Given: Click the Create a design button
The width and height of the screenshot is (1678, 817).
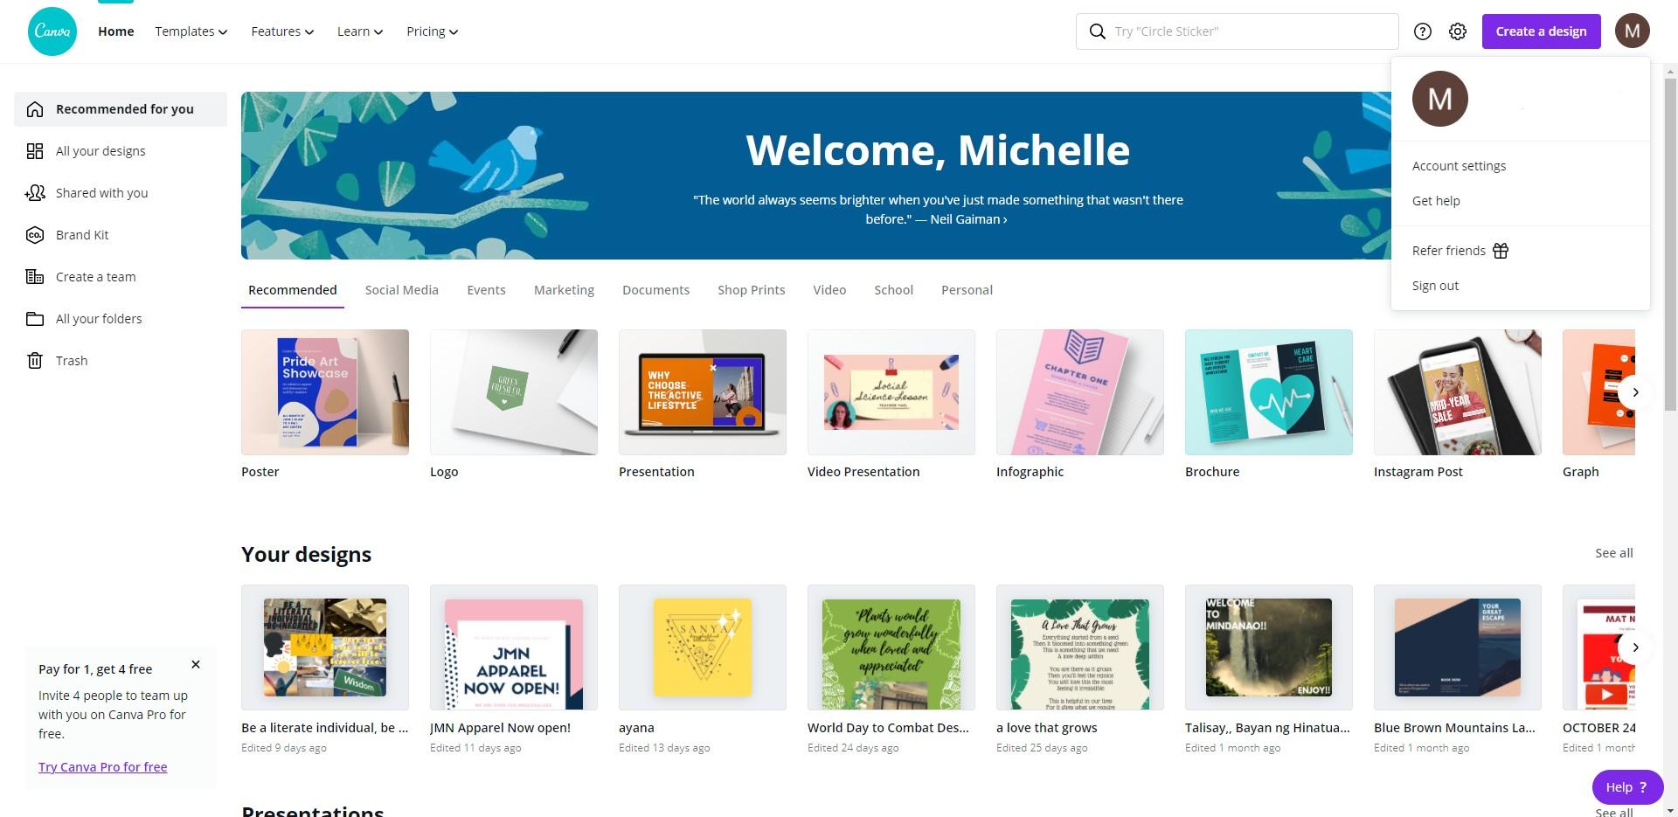Looking at the screenshot, I should [1541, 31].
